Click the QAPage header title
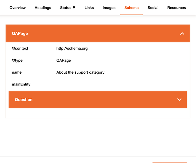196x163 pixels. click(20, 34)
